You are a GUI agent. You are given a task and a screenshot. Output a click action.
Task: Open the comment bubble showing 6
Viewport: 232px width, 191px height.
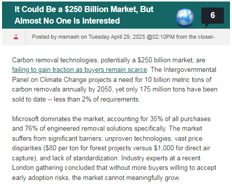click(212, 17)
